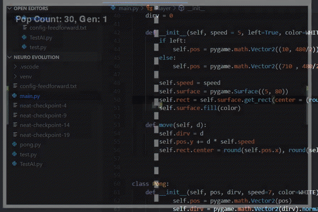Click 'self.pos = pygame.math.Vector2(pos)' line
318x212 pixels.
pyautogui.click(x=232, y=201)
